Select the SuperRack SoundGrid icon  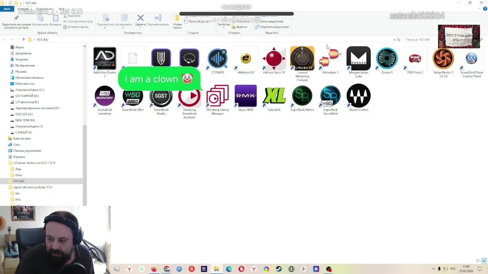(331, 96)
